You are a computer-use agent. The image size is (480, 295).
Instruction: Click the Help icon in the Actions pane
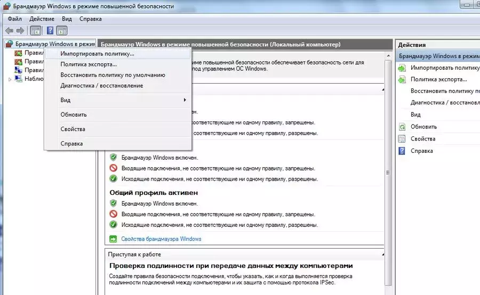(x=402, y=151)
